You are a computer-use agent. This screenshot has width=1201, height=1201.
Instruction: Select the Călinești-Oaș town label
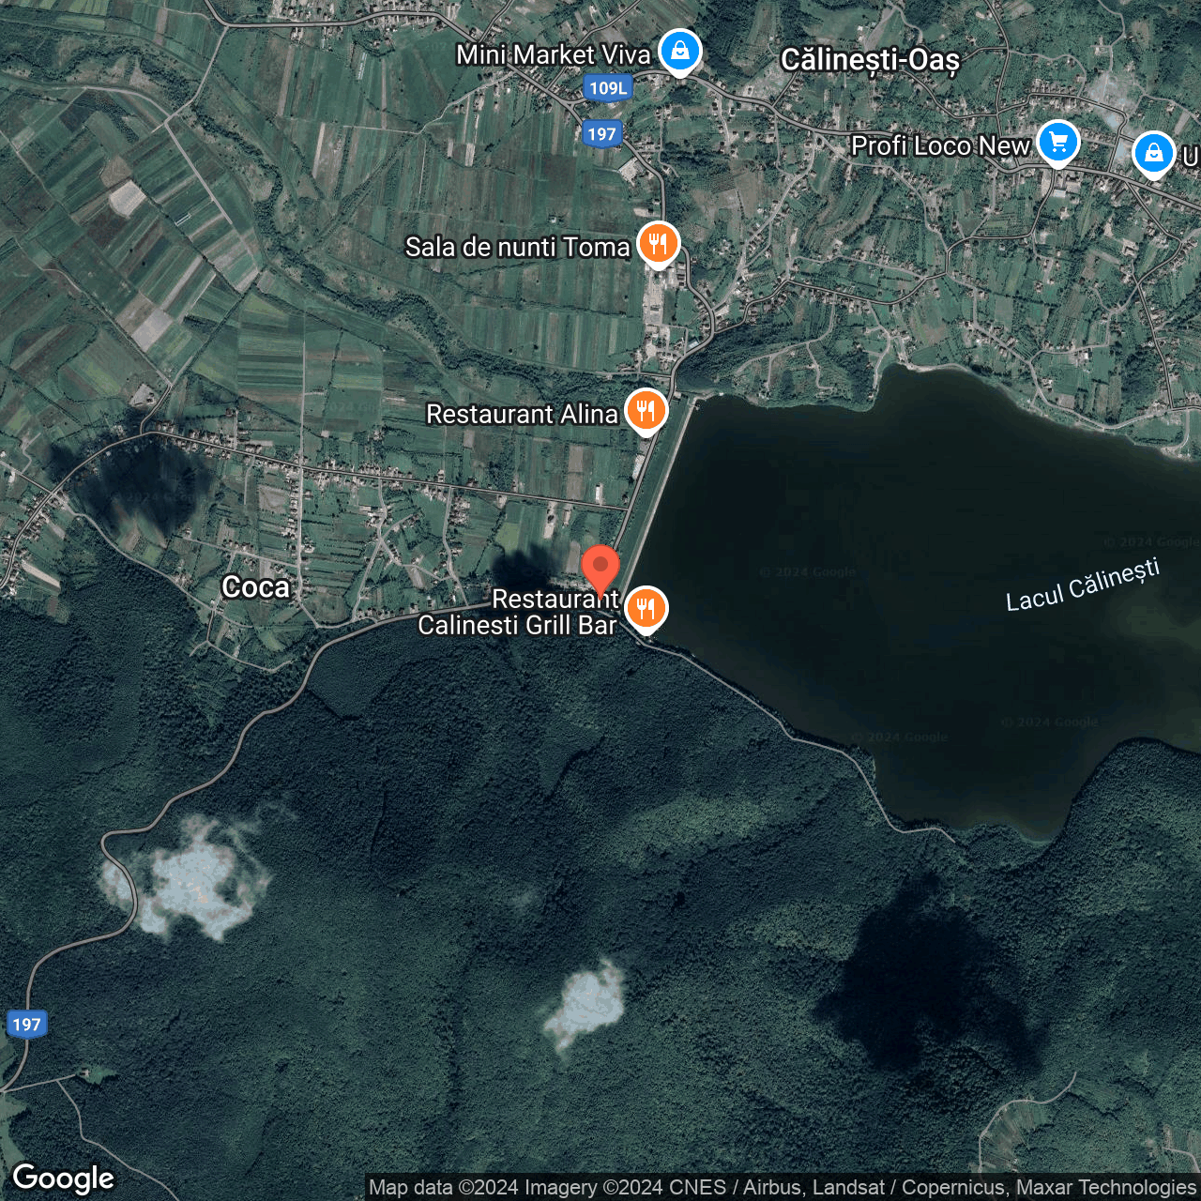[870, 60]
